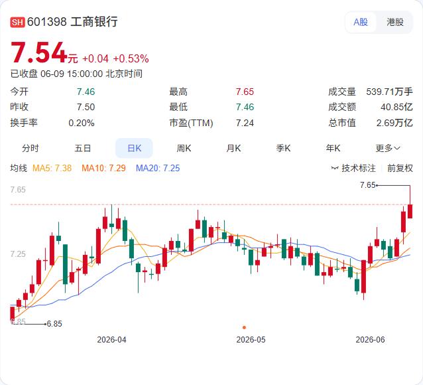Select the 月K chart tab
This screenshot has height=385, width=423.
click(x=233, y=148)
